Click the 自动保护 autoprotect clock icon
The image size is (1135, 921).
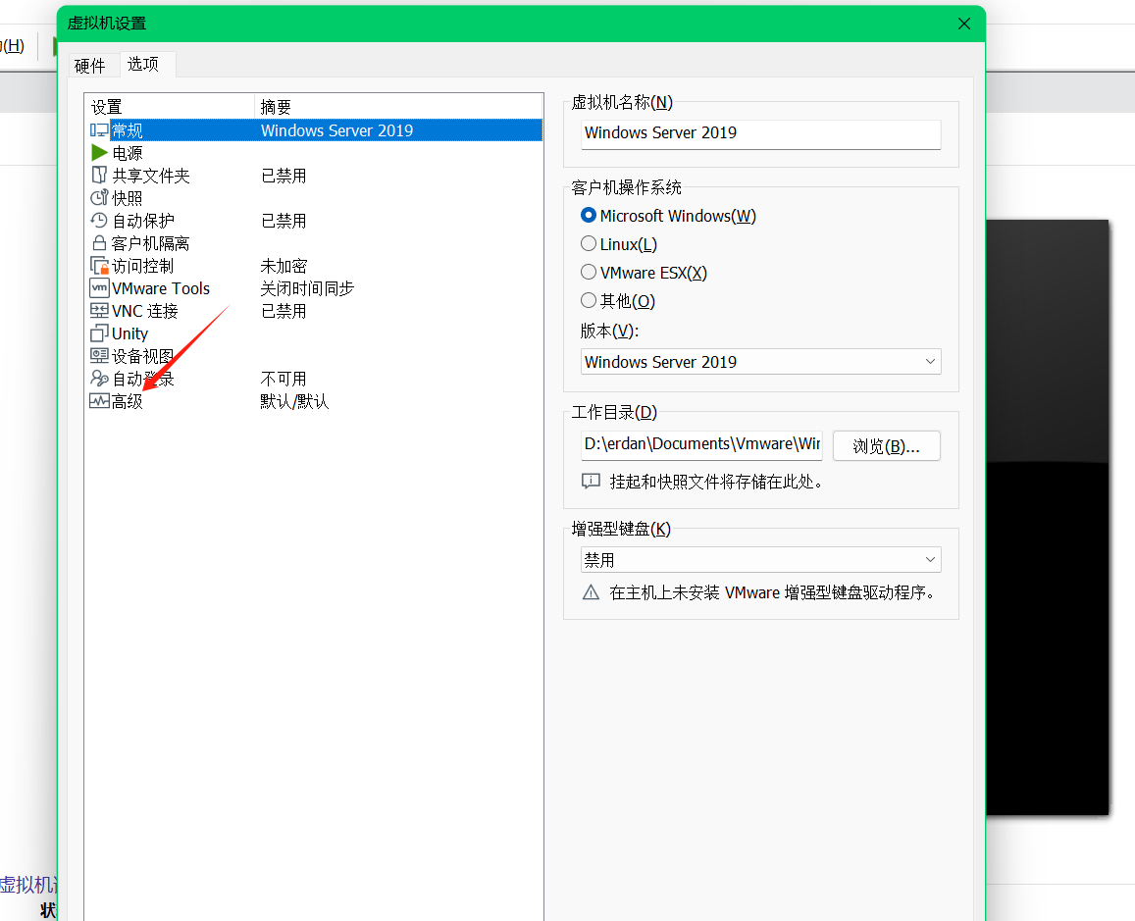[99, 220]
